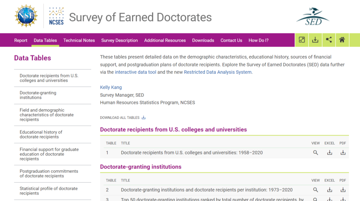
Task: Click Download All Tables button
Action: [x=123, y=118]
